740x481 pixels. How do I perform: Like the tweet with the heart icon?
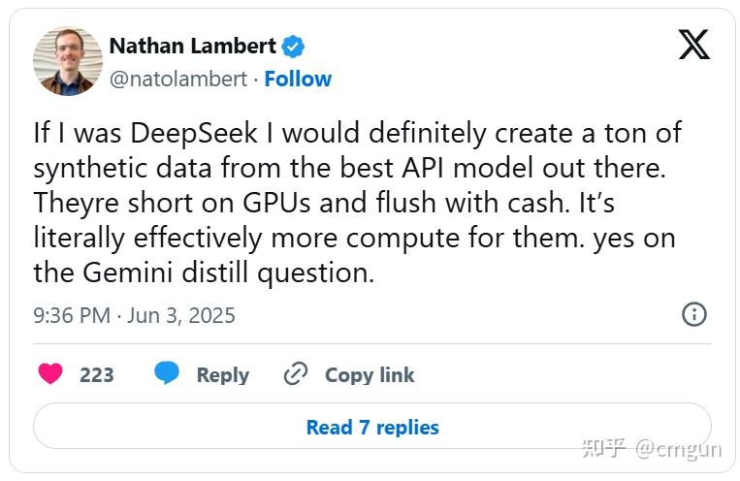coord(50,374)
